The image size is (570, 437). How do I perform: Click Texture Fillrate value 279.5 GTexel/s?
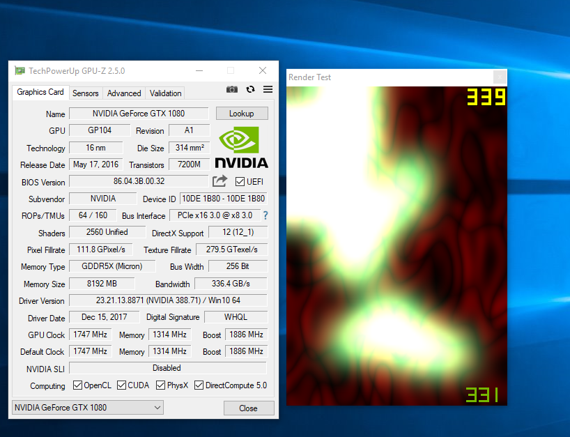(x=232, y=250)
